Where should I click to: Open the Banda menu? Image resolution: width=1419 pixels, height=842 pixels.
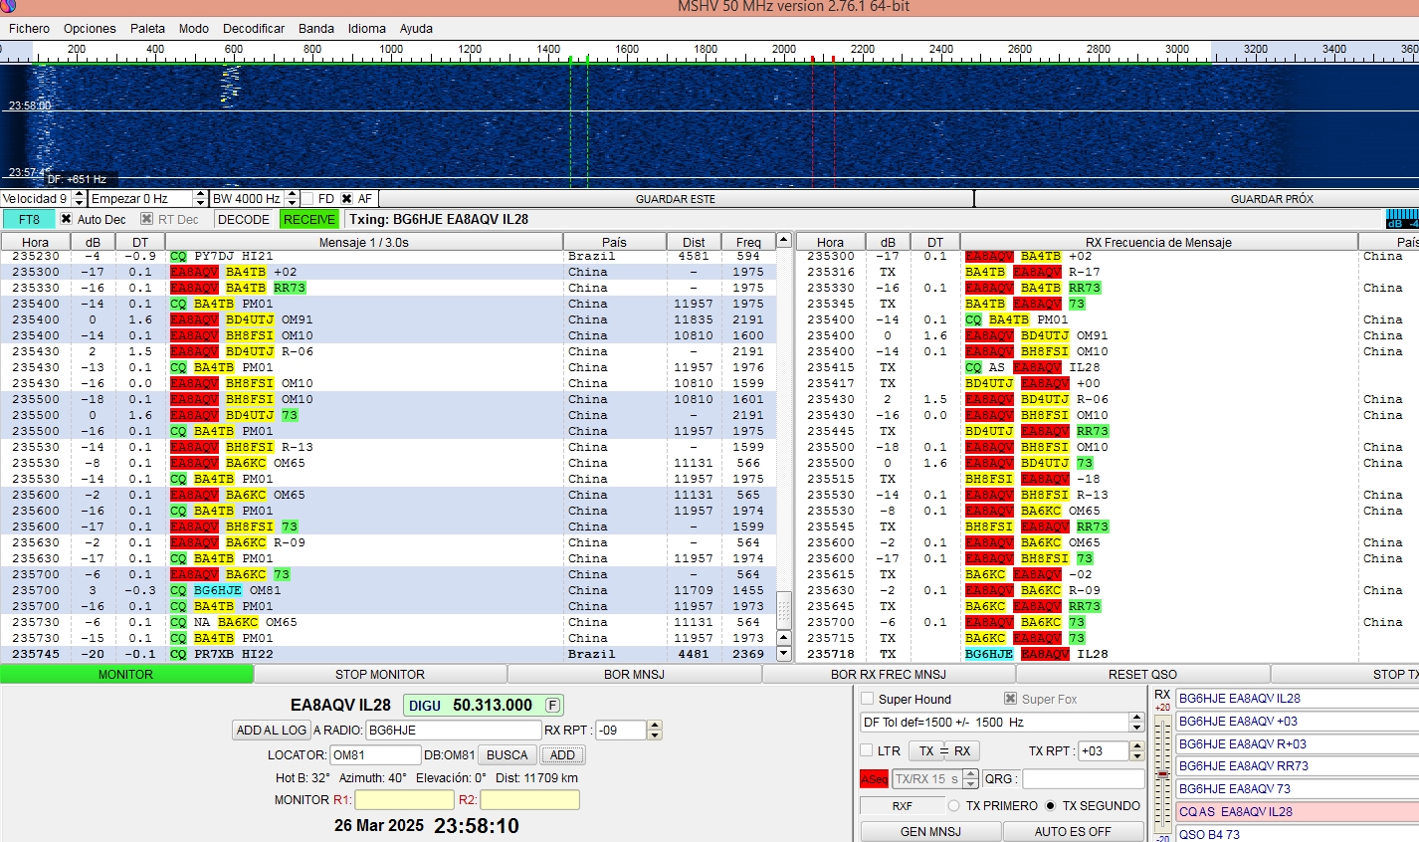coord(316,28)
